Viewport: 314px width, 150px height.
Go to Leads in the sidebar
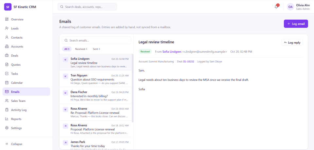click(26, 28)
